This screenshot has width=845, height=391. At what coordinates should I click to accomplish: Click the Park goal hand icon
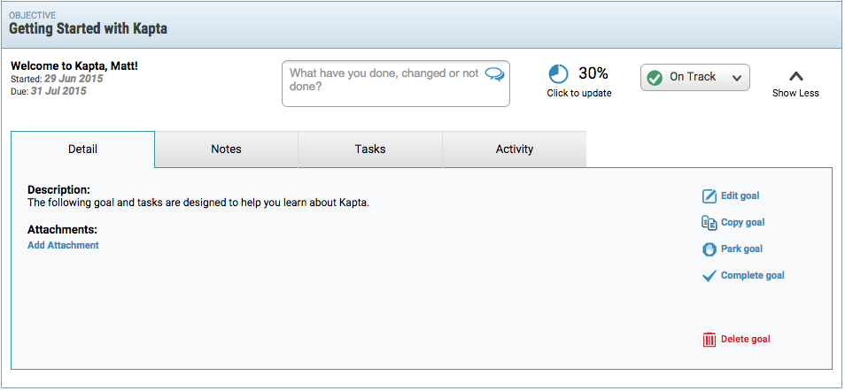(x=709, y=249)
